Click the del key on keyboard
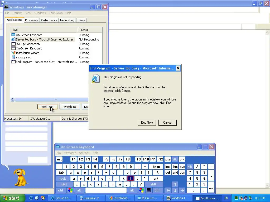 pyautogui.click(x=167, y=173)
